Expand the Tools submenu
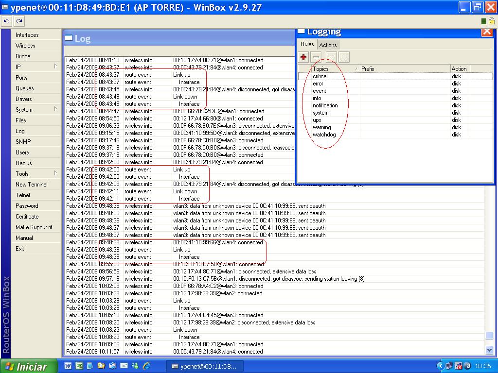Image resolution: width=498 pixels, height=373 pixels. pyautogui.click(x=36, y=174)
